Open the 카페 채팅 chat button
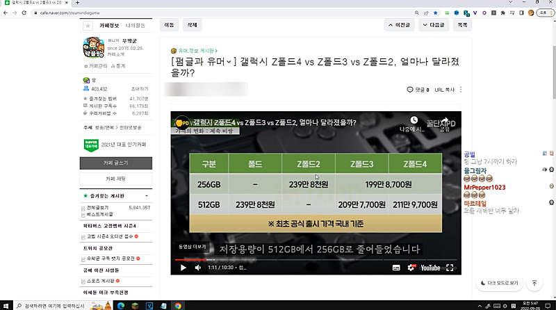This screenshot has width=556, height=310. click(x=116, y=179)
